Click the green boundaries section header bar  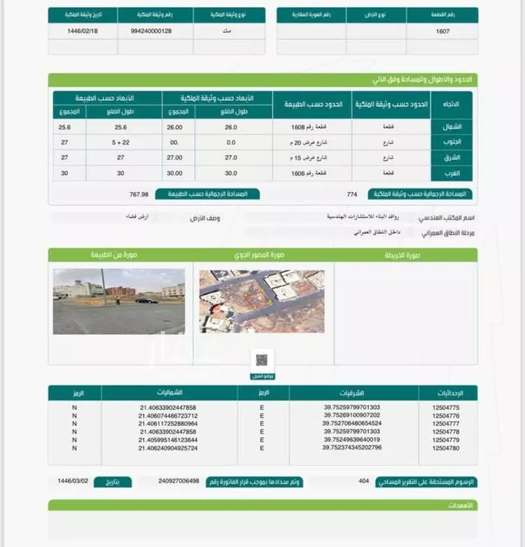coord(262,80)
